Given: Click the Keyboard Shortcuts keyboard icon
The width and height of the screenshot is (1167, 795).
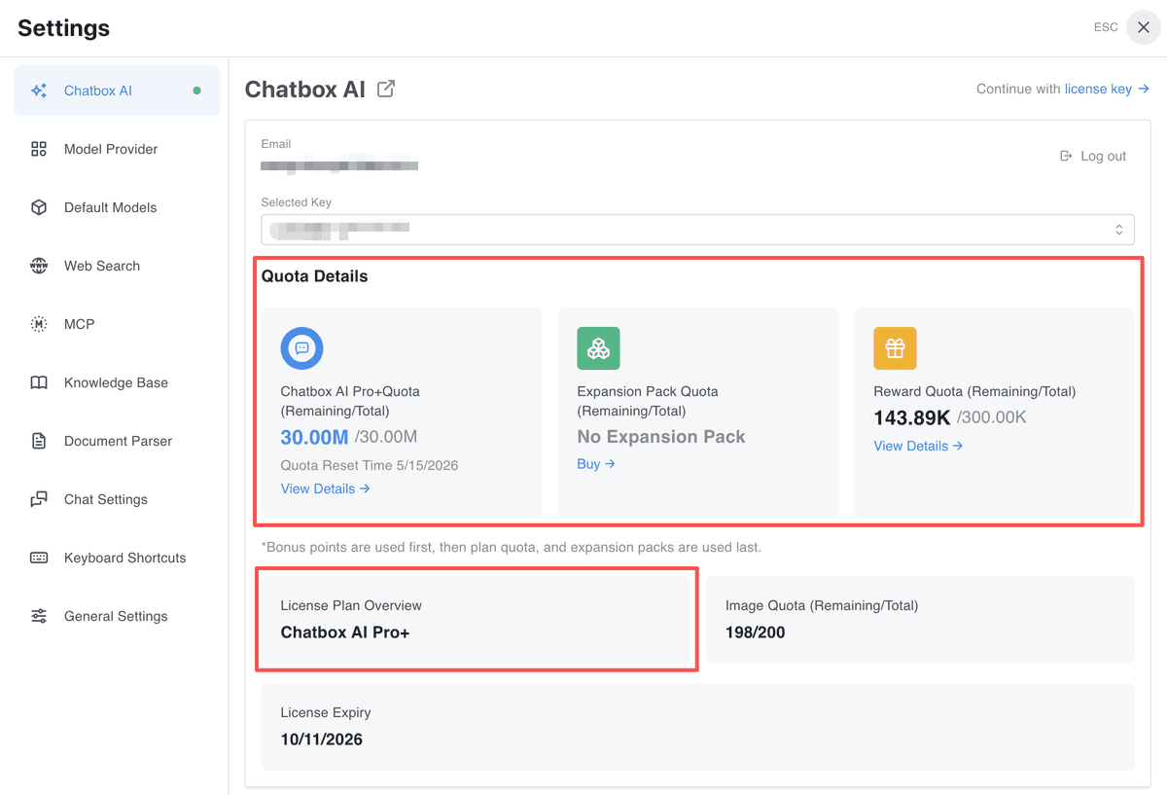Looking at the screenshot, I should (39, 558).
